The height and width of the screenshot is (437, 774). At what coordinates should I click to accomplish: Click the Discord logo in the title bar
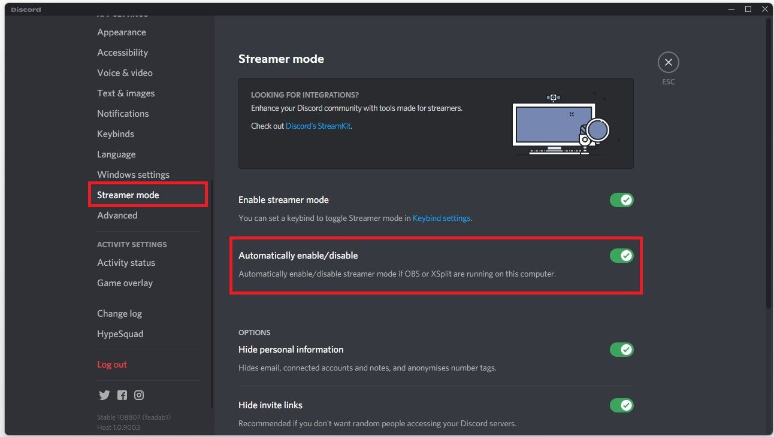(x=25, y=9)
